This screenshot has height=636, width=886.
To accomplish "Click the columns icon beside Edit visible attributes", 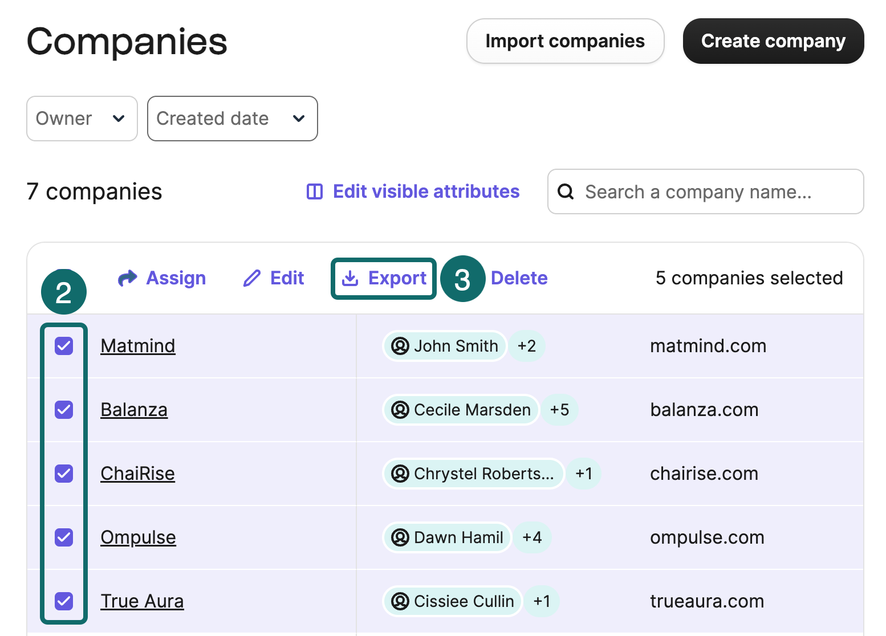I will (314, 191).
